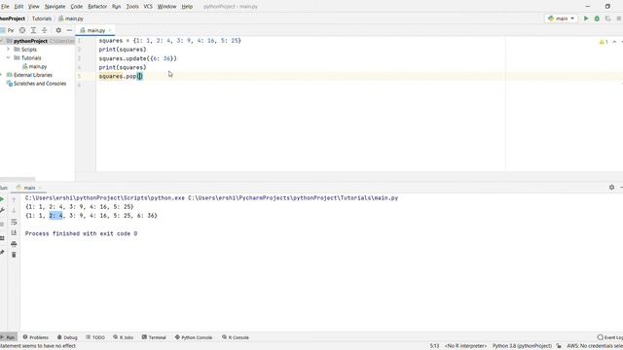This screenshot has width=623, height=350.
Task: Hide the Project tool window with minus
Action: pyautogui.click(x=69, y=30)
